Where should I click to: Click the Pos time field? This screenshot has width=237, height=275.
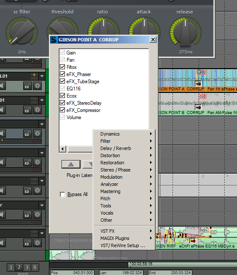pos(72,272)
